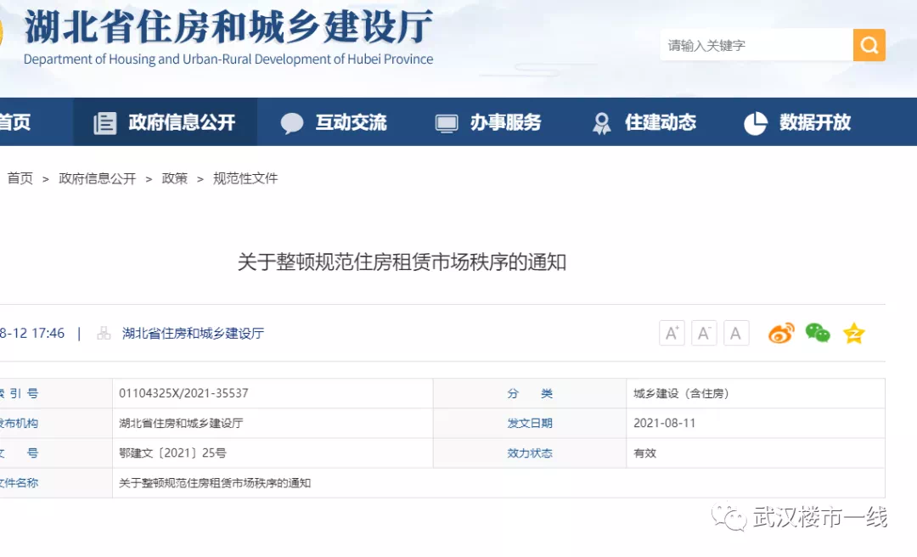Go to 首页 in main navigation bar
Screen dimensions: 917x557
(14, 122)
